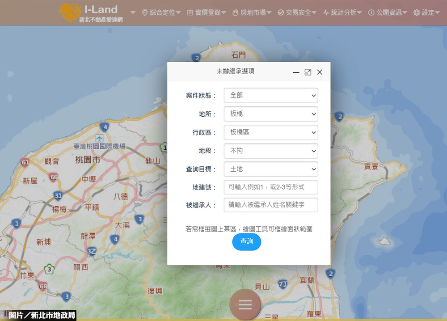Expand the 案件狀態 dropdown

tap(271, 95)
